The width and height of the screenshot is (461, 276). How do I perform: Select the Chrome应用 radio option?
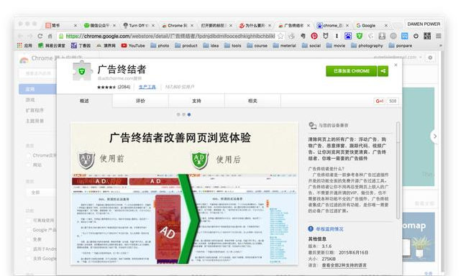tap(29, 155)
